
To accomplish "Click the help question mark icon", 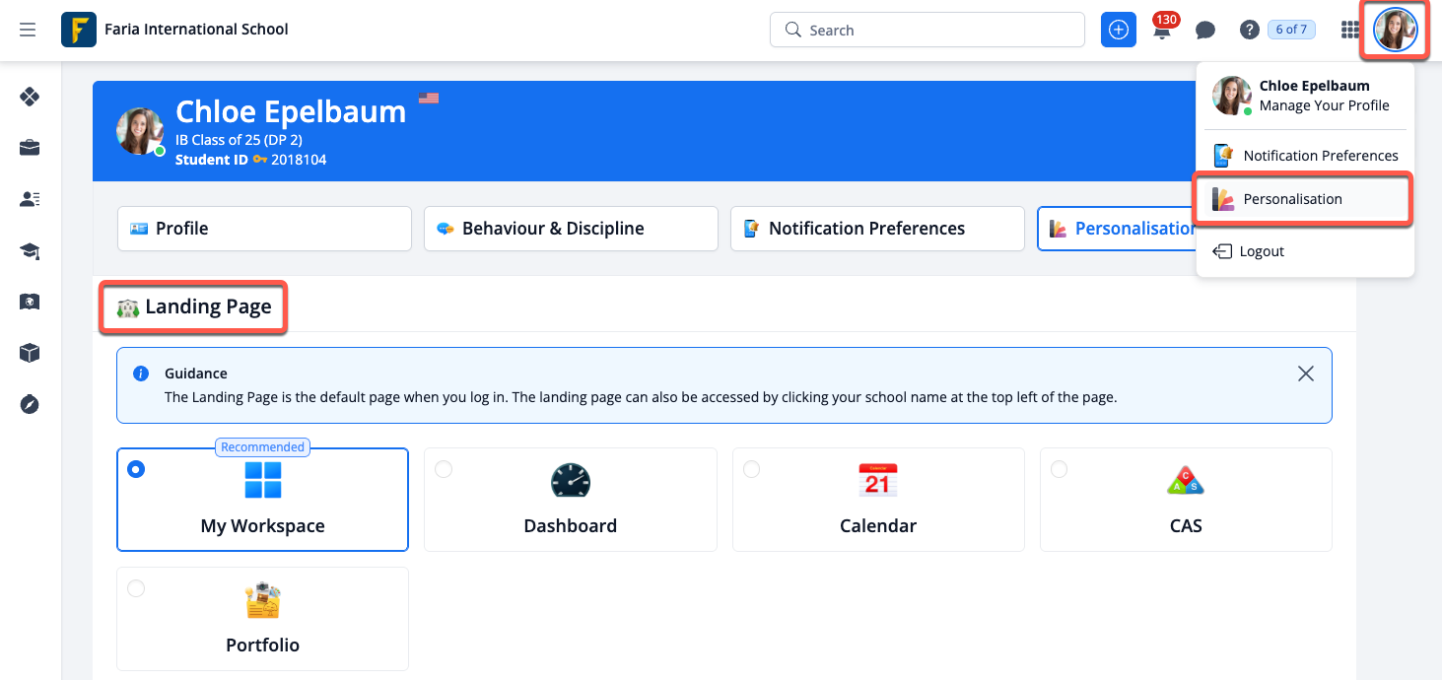I will (1249, 30).
